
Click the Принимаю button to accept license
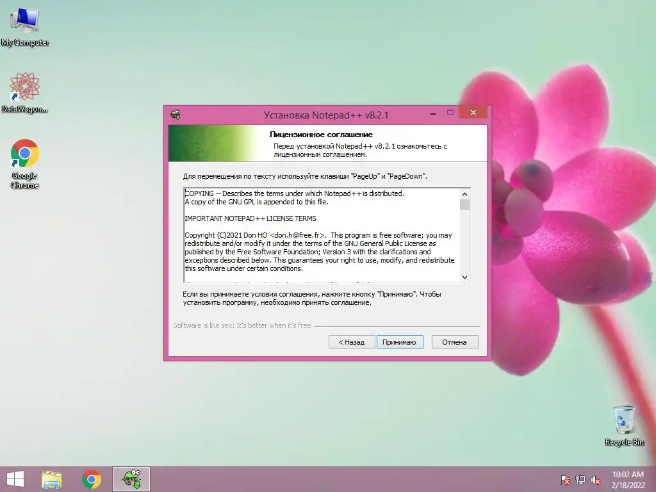click(400, 342)
